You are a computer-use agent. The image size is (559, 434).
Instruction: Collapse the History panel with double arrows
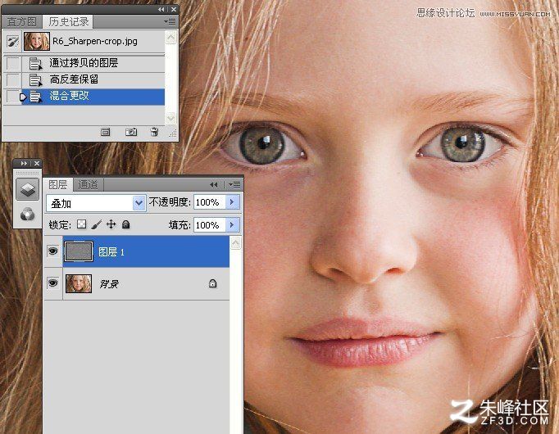click(161, 10)
